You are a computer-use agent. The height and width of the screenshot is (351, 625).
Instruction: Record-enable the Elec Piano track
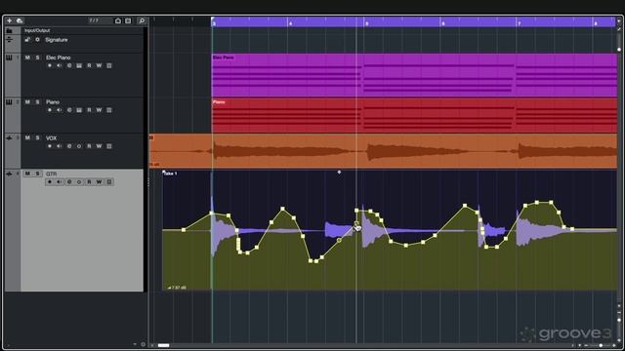(50, 65)
